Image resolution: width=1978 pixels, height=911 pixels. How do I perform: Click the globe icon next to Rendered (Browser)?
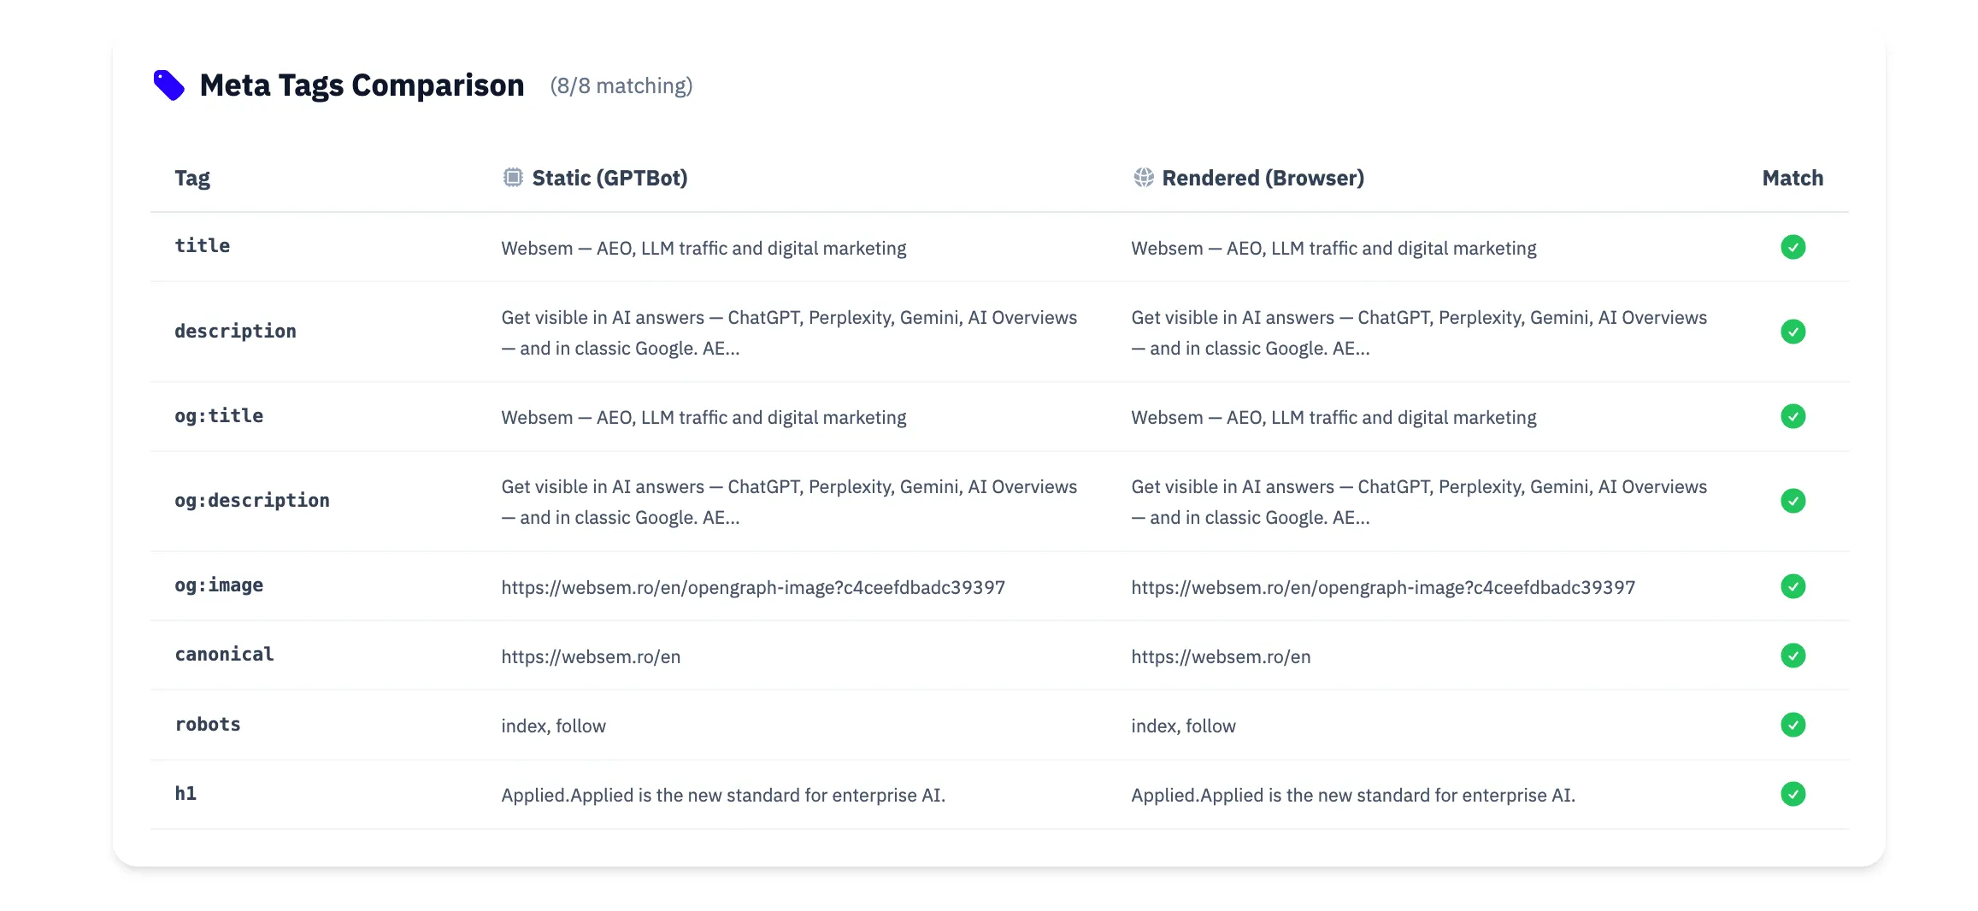pos(1144,178)
